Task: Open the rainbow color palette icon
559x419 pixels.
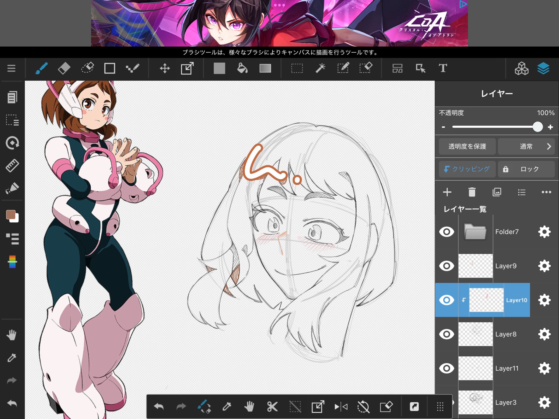Action: pos(12,262)
